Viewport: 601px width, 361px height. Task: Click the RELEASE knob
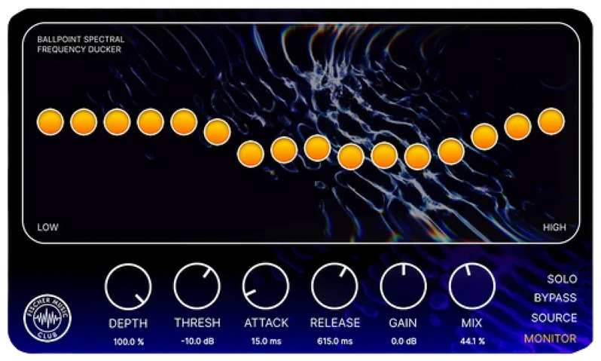[334, 286]
